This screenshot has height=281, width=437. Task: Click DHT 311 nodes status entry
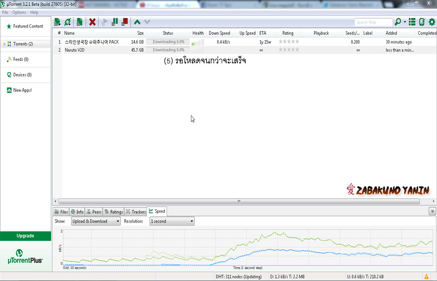coord(239,277)
